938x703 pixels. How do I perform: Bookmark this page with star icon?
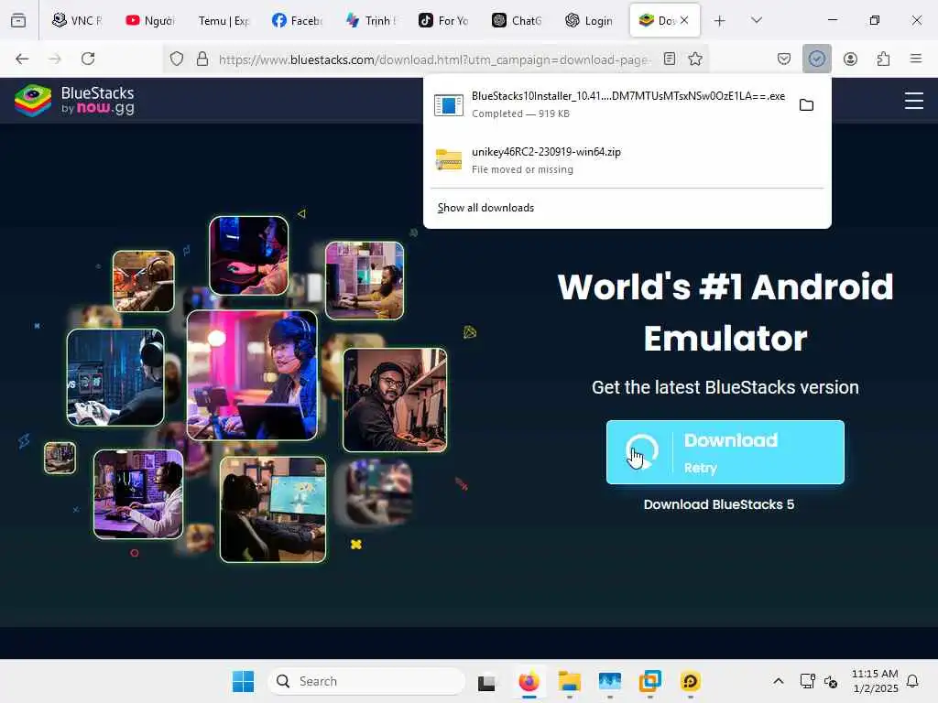tap(694, 59)
